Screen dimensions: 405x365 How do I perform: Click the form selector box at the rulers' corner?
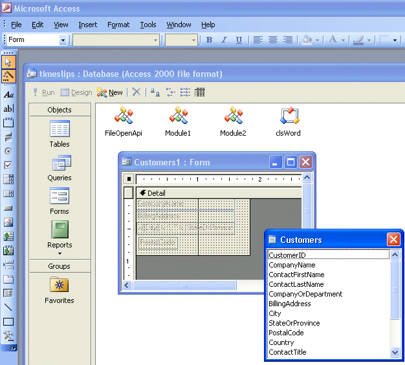(129, 178)
